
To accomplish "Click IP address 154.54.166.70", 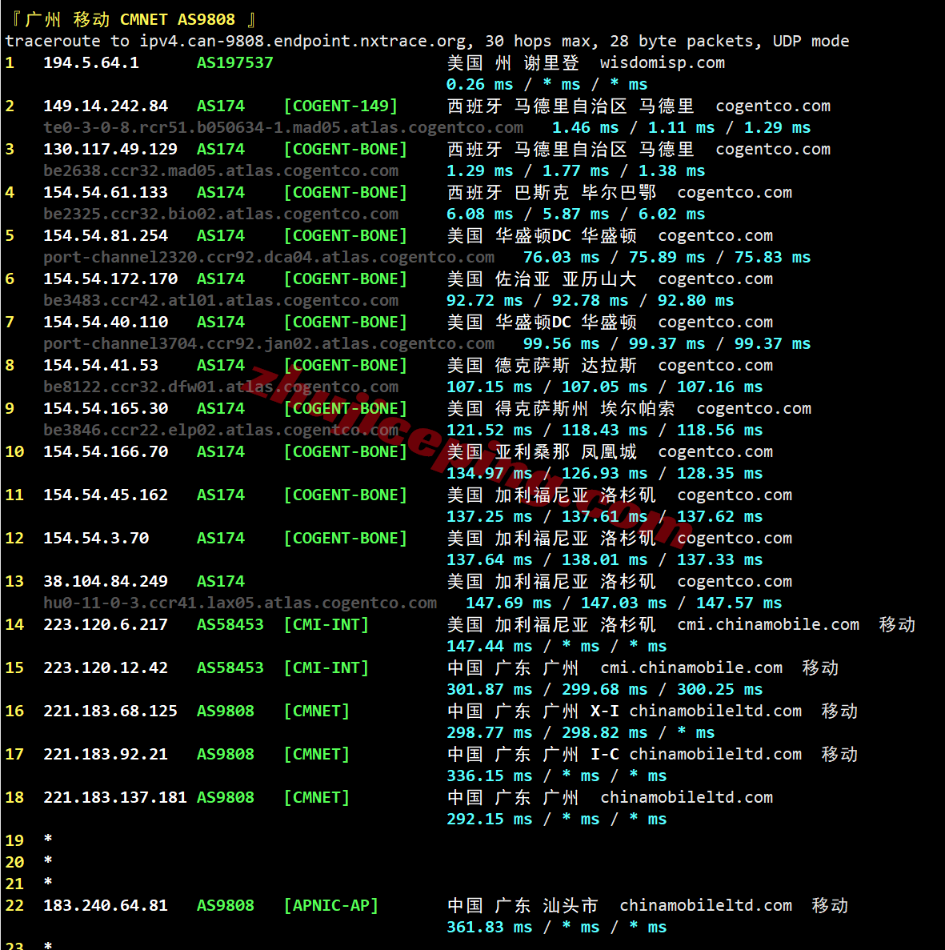I will click(x=106, y=452).
